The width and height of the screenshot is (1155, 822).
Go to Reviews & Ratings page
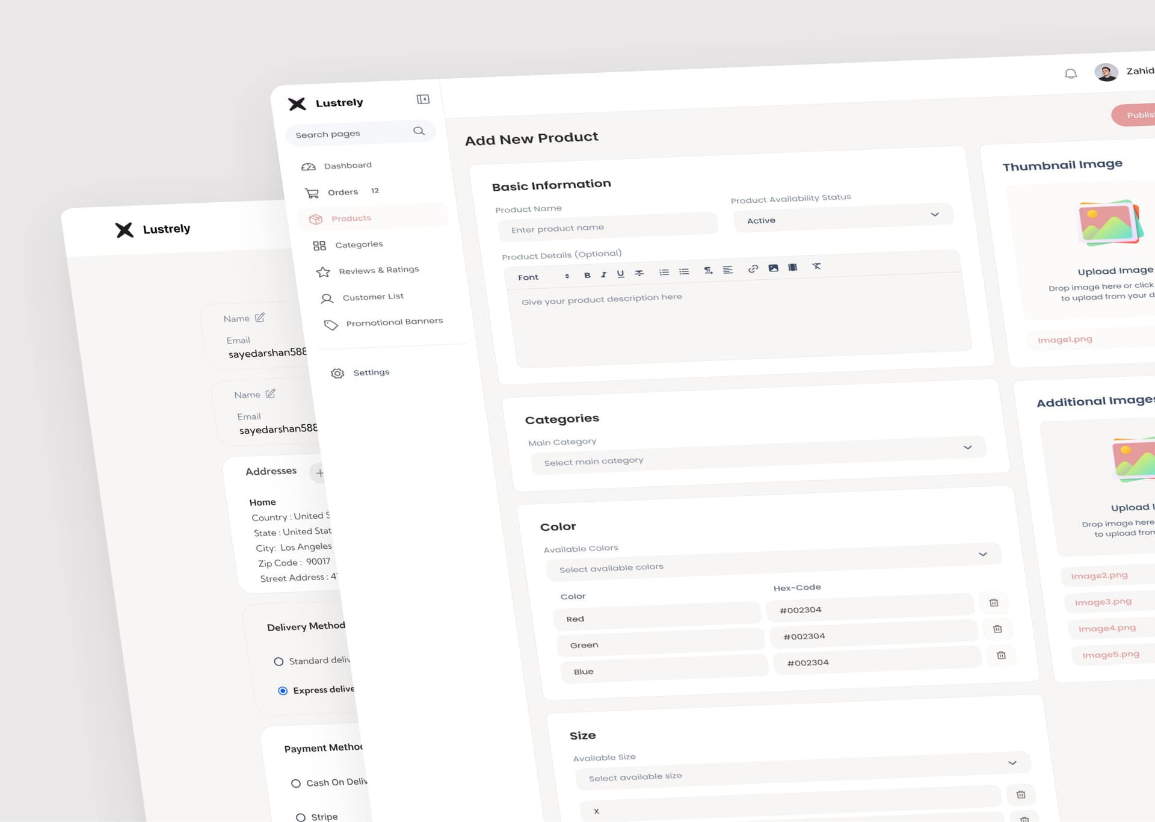click(379, 270)
